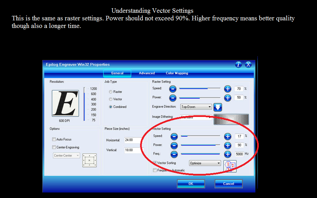The width and height of the screenshot is (317, 198).
Task: Select 400 on the resolution scale
Action: pos(93,99)
